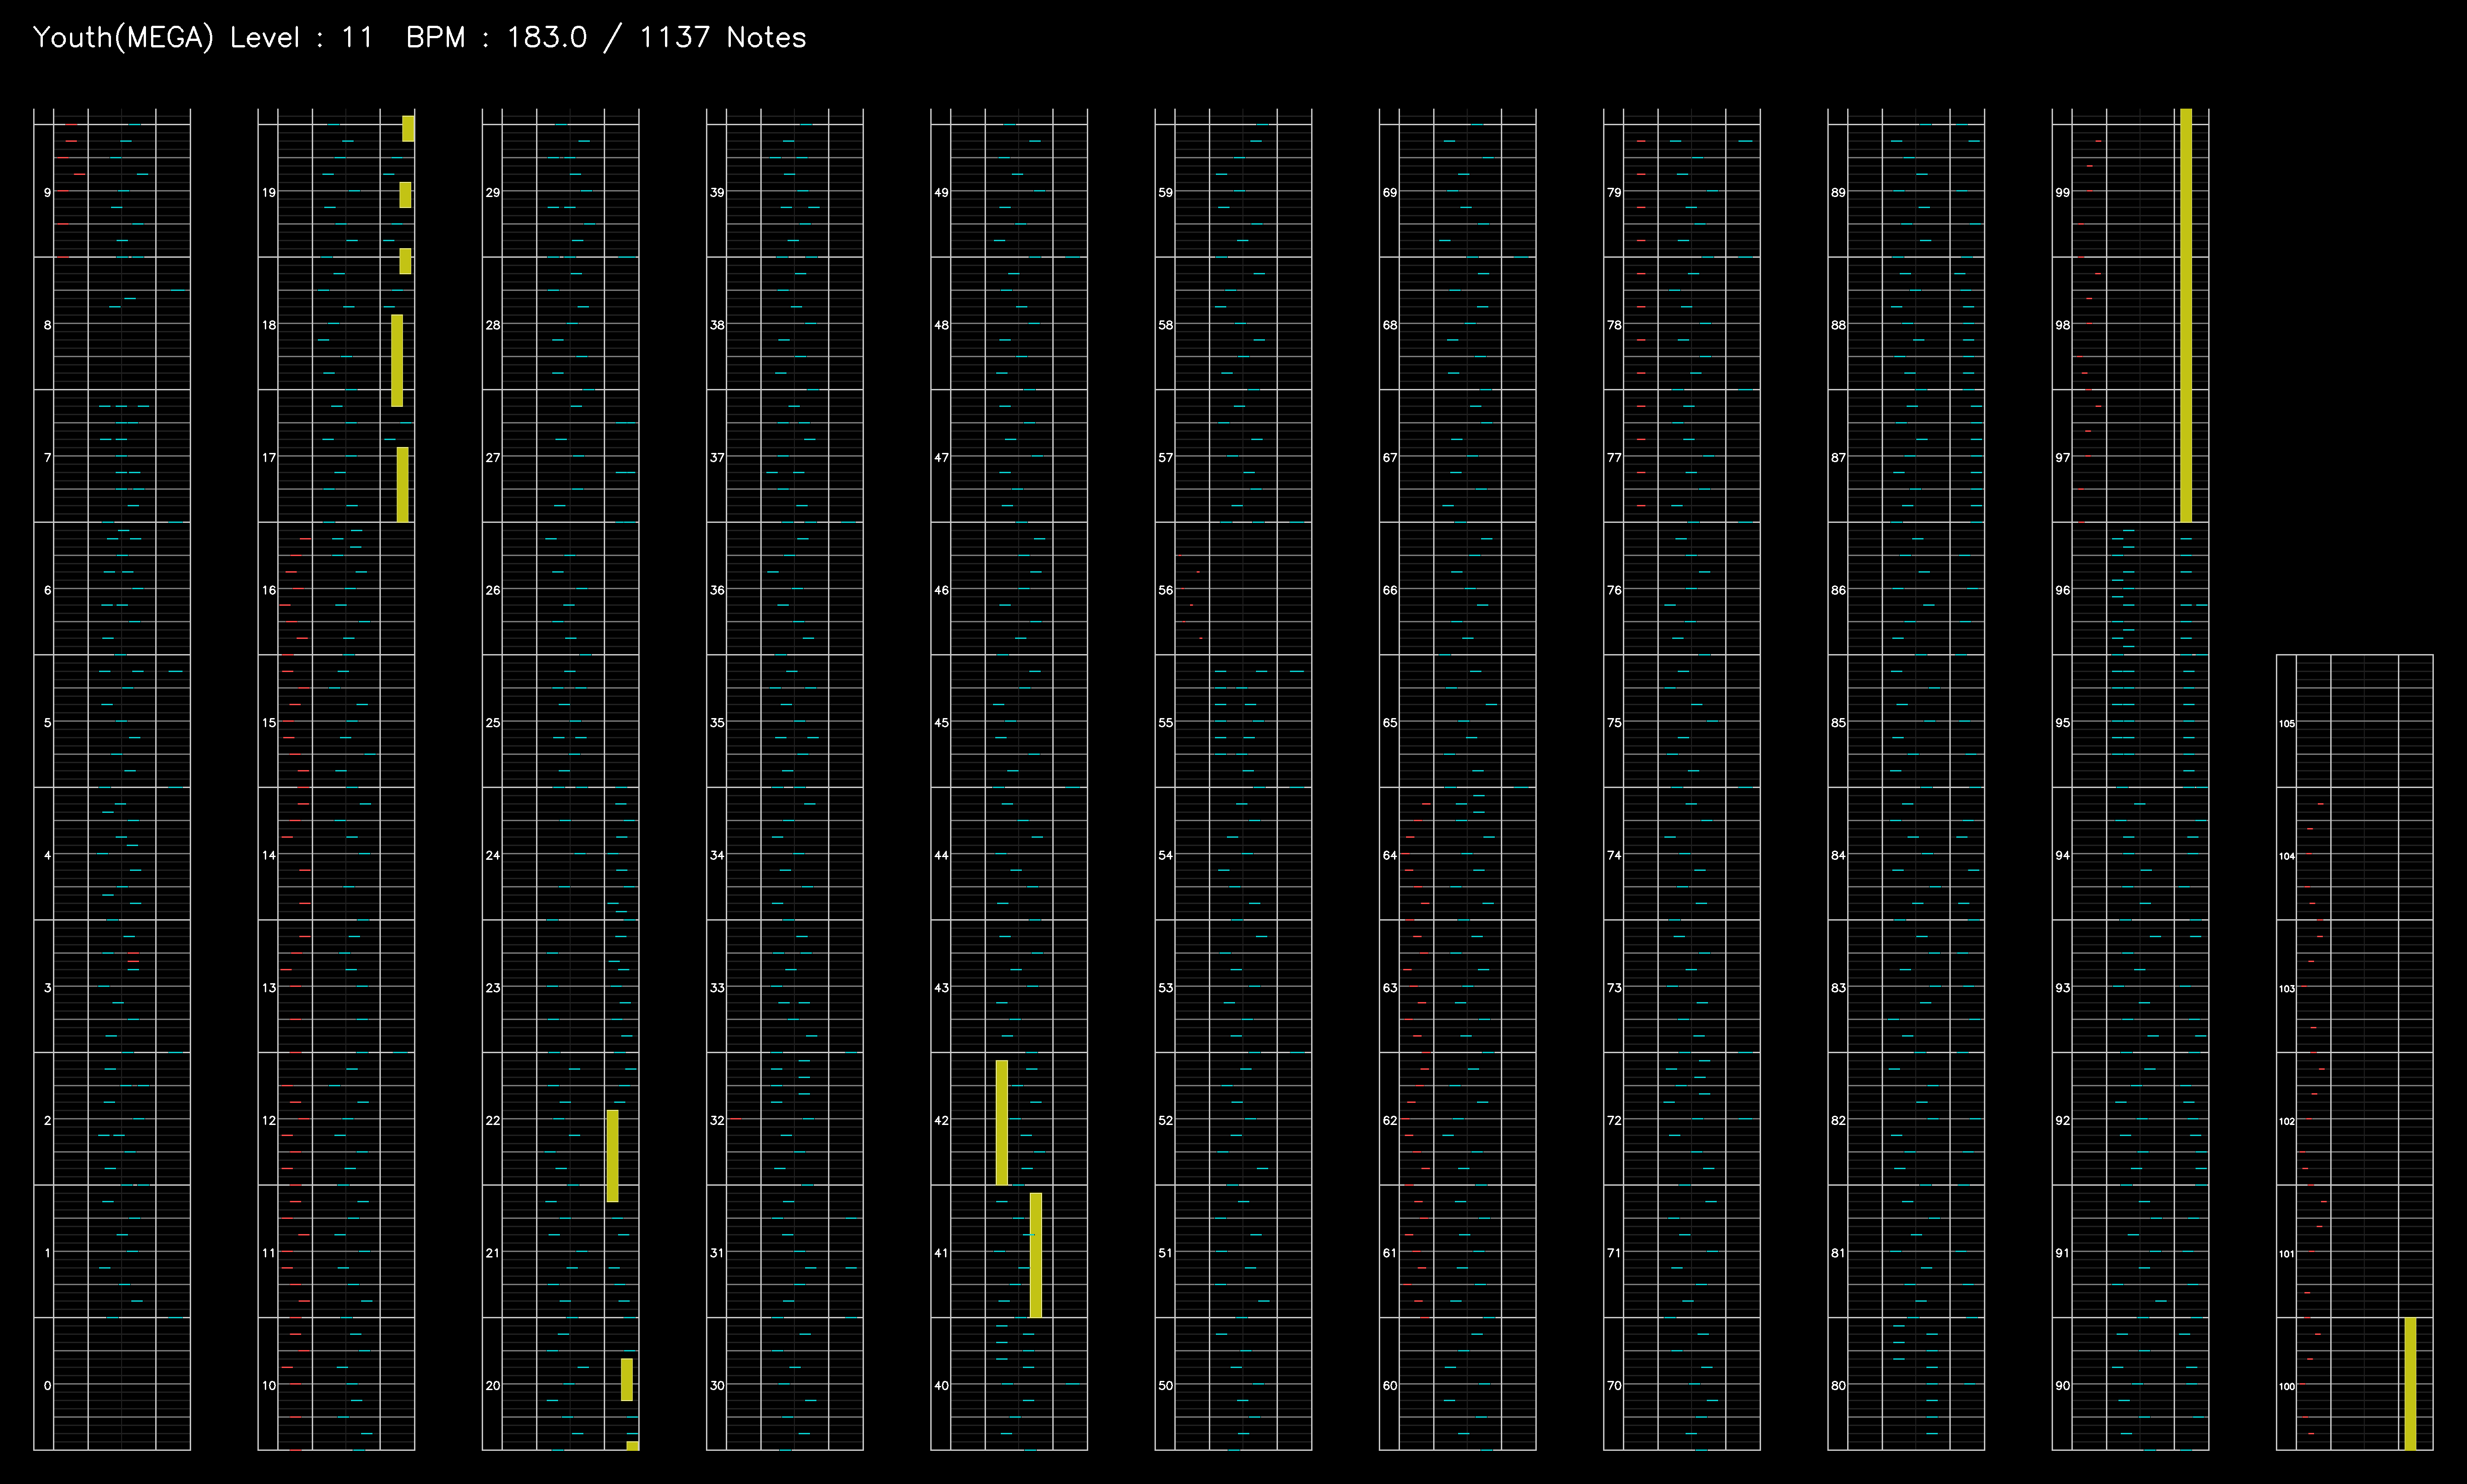Click the measure "80" label
Screen dimensions: 2467x1484
1838,1385
